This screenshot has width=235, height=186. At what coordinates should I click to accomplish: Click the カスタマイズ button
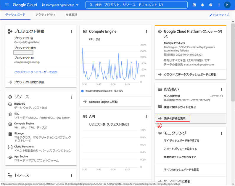pyautogui.click(x=219, y=15)
